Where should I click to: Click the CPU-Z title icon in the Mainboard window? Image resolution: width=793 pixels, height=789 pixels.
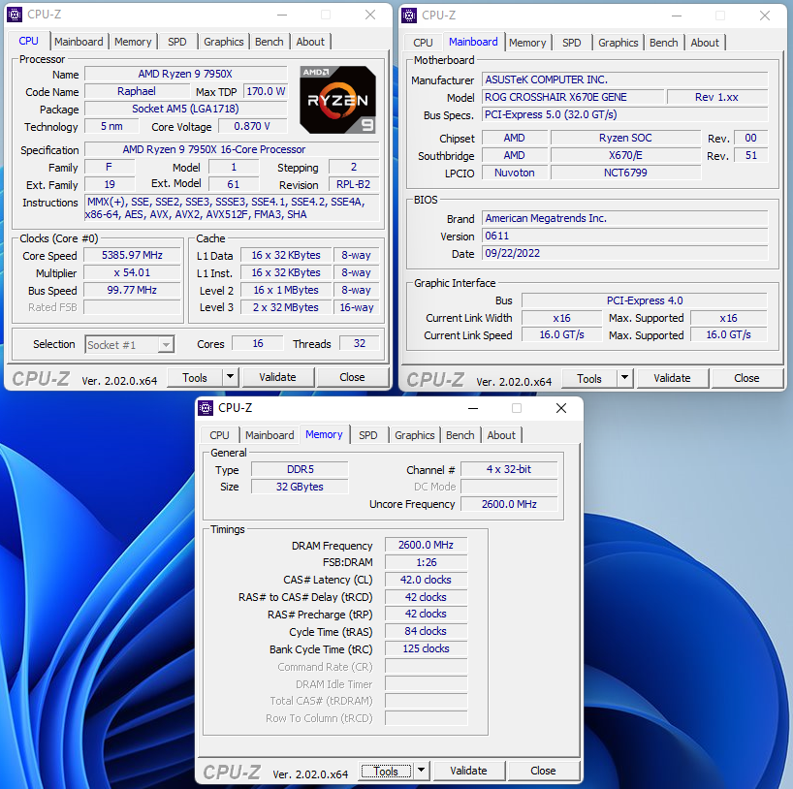tap(409, 15)
